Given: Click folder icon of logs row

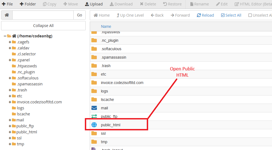Looking at the screenshot, I should 94,91.
